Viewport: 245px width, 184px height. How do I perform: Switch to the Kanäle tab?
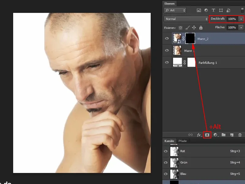[x=169, y=141]
